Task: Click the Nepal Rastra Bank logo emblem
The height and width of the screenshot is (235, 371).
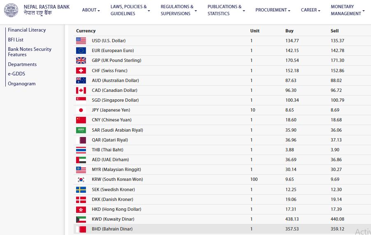Action: pyautogui.click(x=11, y=10)
